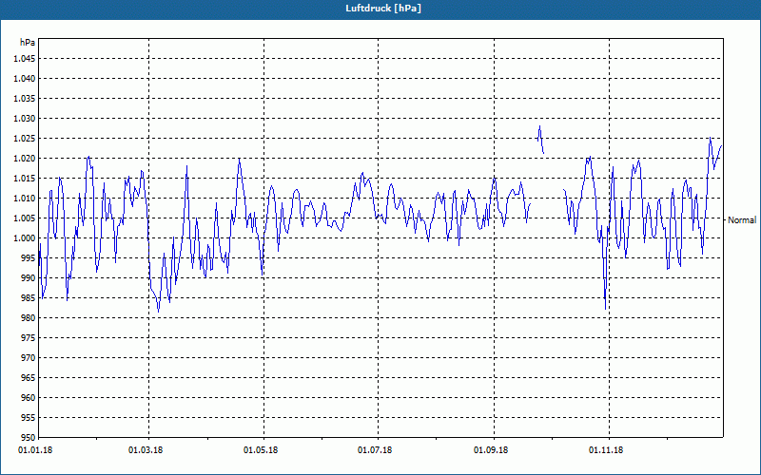Click the 1.025 y-axis label
Viewport: 761px width, 475px height.
pos(25,138)
